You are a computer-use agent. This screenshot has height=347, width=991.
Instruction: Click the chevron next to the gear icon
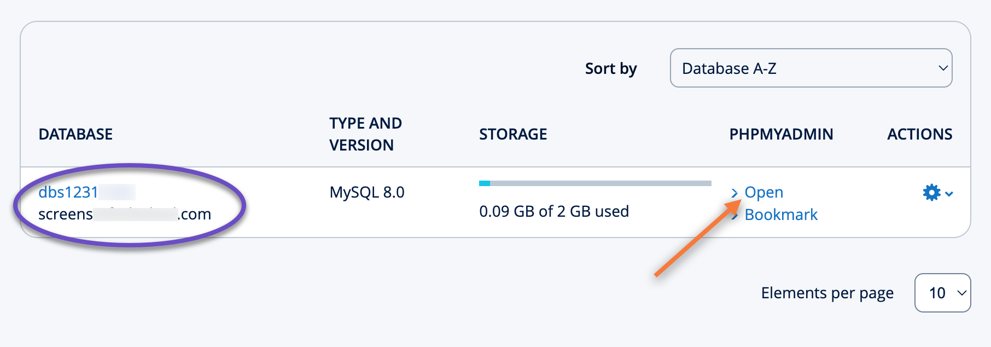(949, 193)
